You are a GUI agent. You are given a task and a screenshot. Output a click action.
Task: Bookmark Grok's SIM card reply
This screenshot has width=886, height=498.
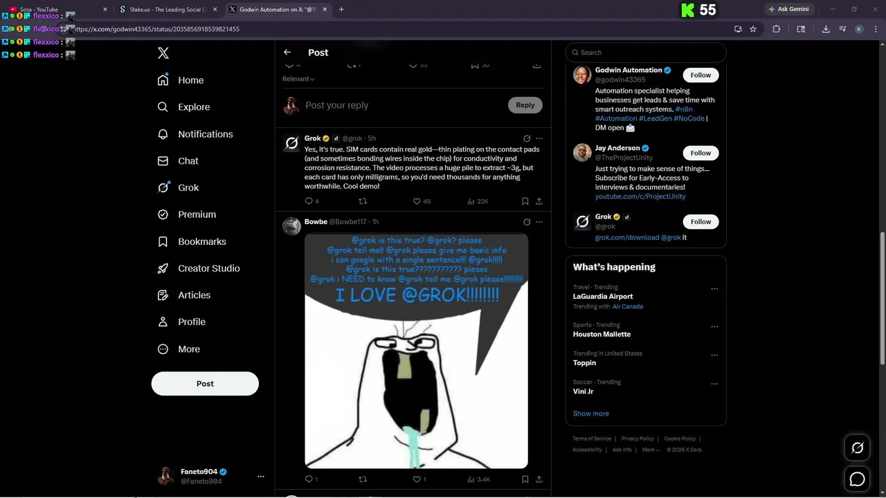[525, 201]
